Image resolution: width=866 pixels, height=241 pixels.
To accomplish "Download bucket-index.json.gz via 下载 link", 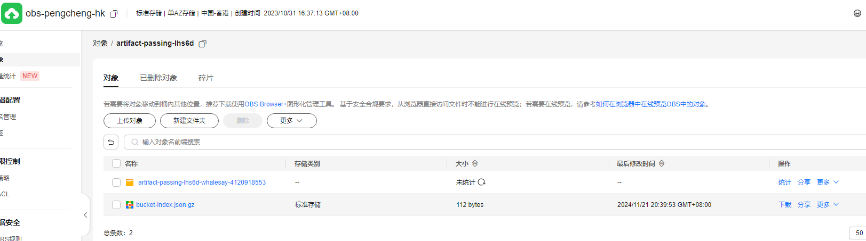I will click(x=784, y=205).
